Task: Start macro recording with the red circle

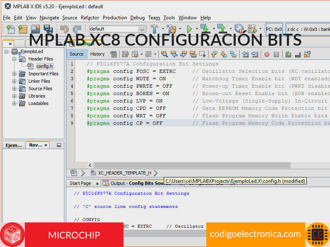Action: [x=266, y=54]
